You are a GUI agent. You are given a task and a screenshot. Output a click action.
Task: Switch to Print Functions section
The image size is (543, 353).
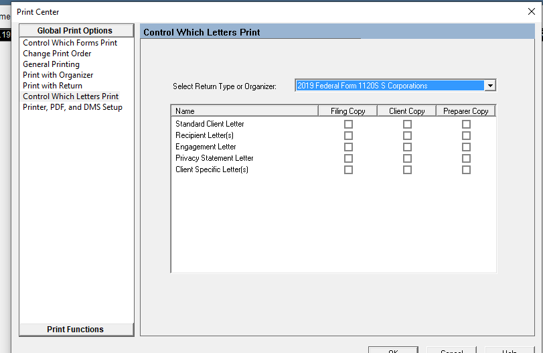pos(76,330)
